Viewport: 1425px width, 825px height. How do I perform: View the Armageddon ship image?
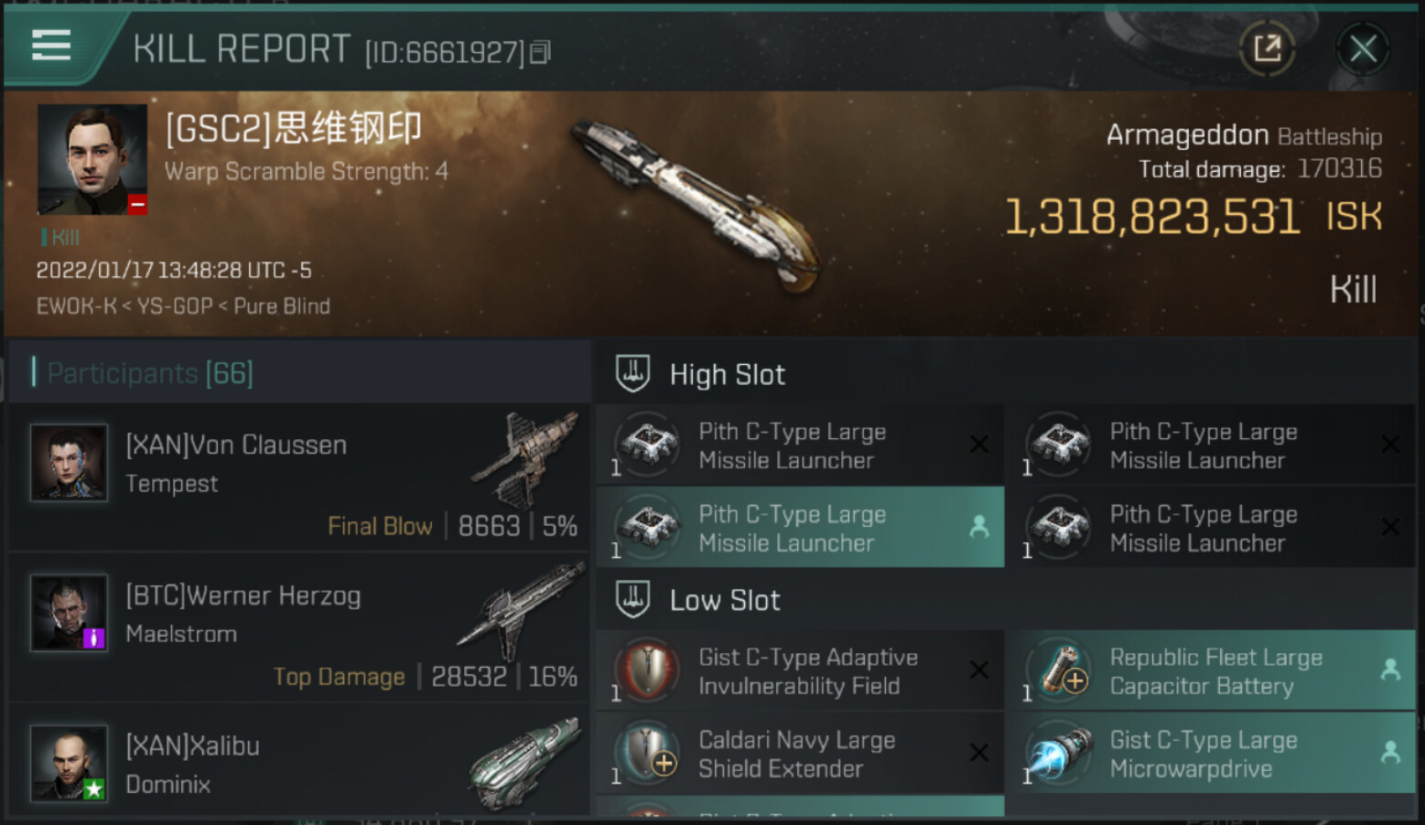696,206
